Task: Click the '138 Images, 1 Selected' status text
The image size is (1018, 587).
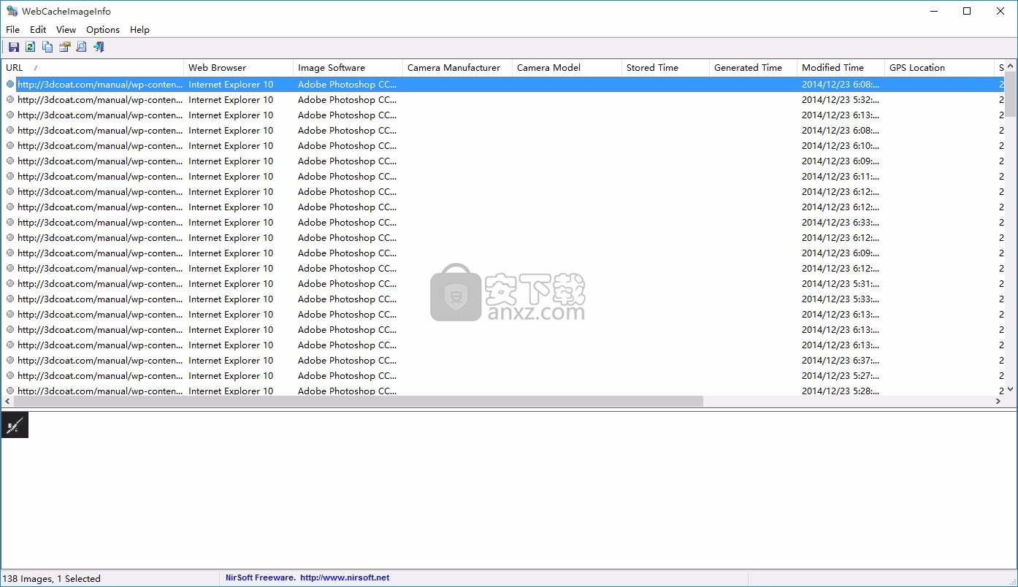Action: tap(52, 578)
